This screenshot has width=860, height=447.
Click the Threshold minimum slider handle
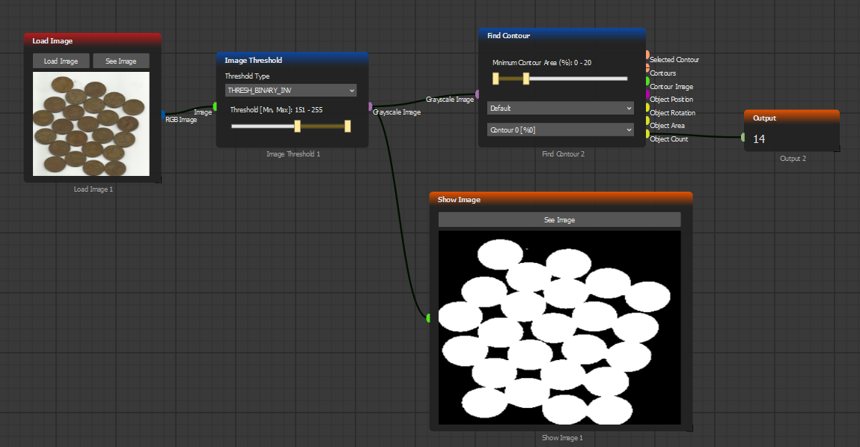tap(297, 127)
